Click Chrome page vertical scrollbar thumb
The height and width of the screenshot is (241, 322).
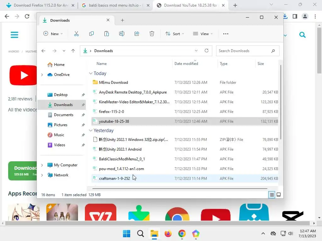click(x=319, y=50)
